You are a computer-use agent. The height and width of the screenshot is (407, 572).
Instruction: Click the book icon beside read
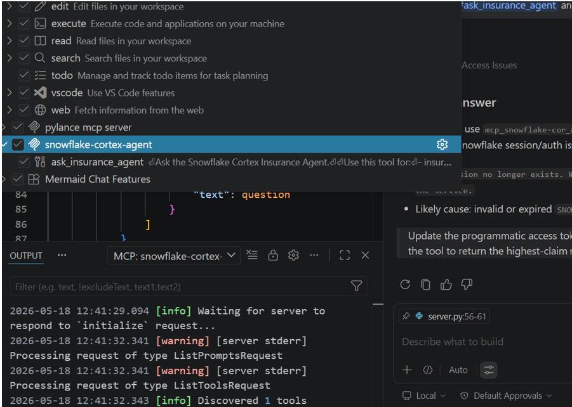click(x=40, y=41)
